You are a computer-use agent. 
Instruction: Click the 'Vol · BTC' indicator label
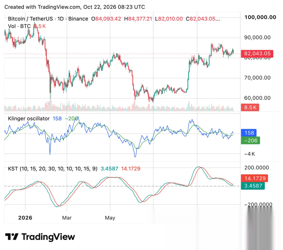(x=19, y=26)
